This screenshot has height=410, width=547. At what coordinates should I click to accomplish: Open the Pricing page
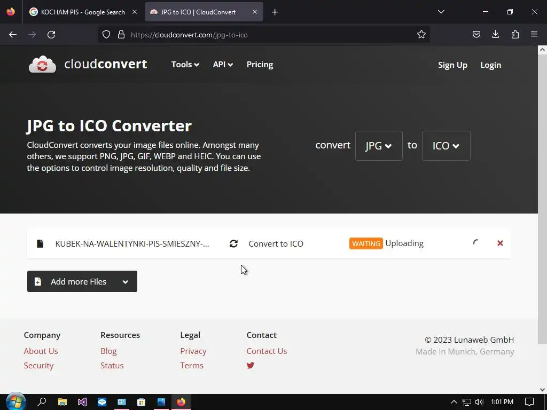pos(260,65)
